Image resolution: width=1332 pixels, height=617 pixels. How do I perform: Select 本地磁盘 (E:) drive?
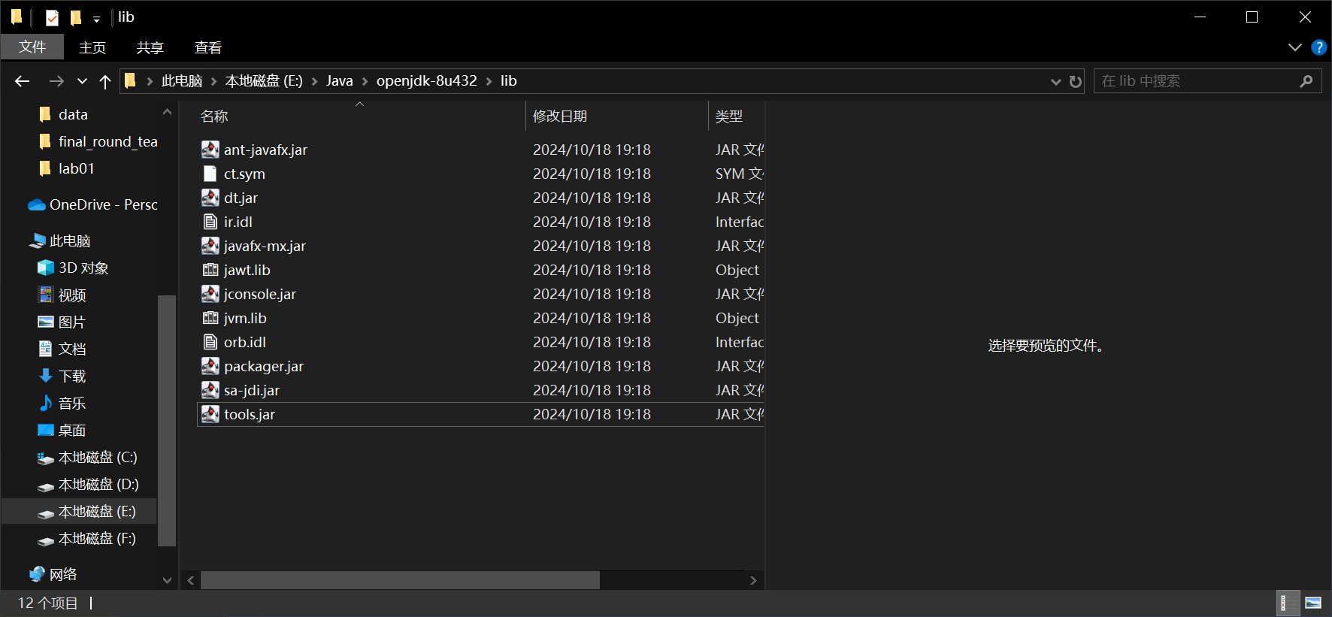click(79, 511)
